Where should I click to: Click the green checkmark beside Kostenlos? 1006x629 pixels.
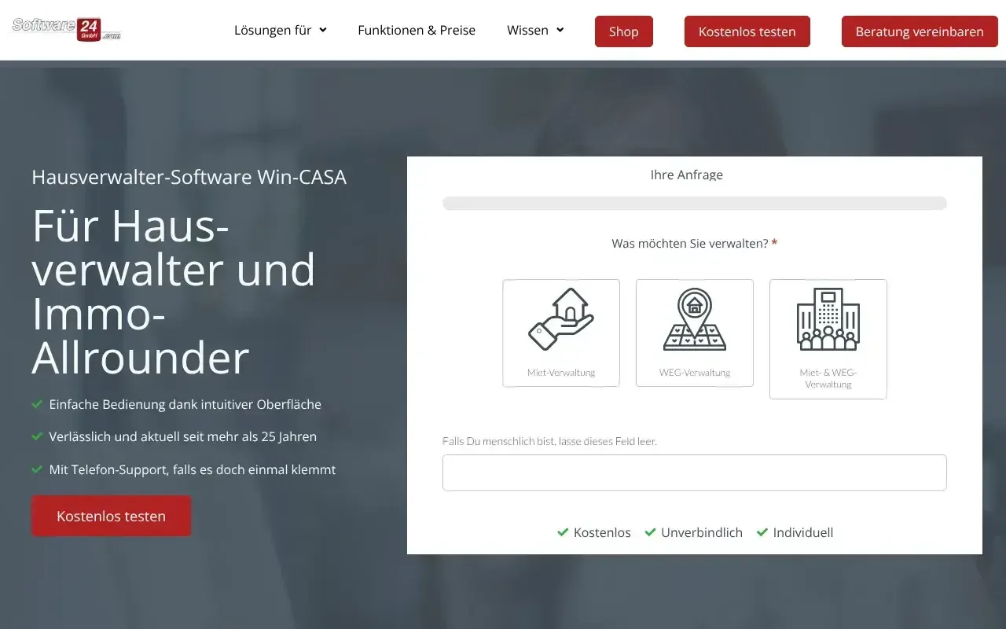(x=563, y=532)
